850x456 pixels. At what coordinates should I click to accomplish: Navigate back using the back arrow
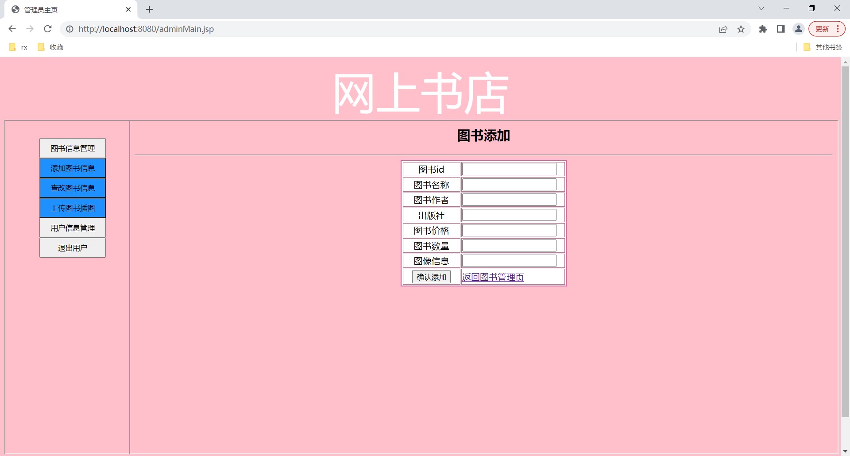(12, 29)
